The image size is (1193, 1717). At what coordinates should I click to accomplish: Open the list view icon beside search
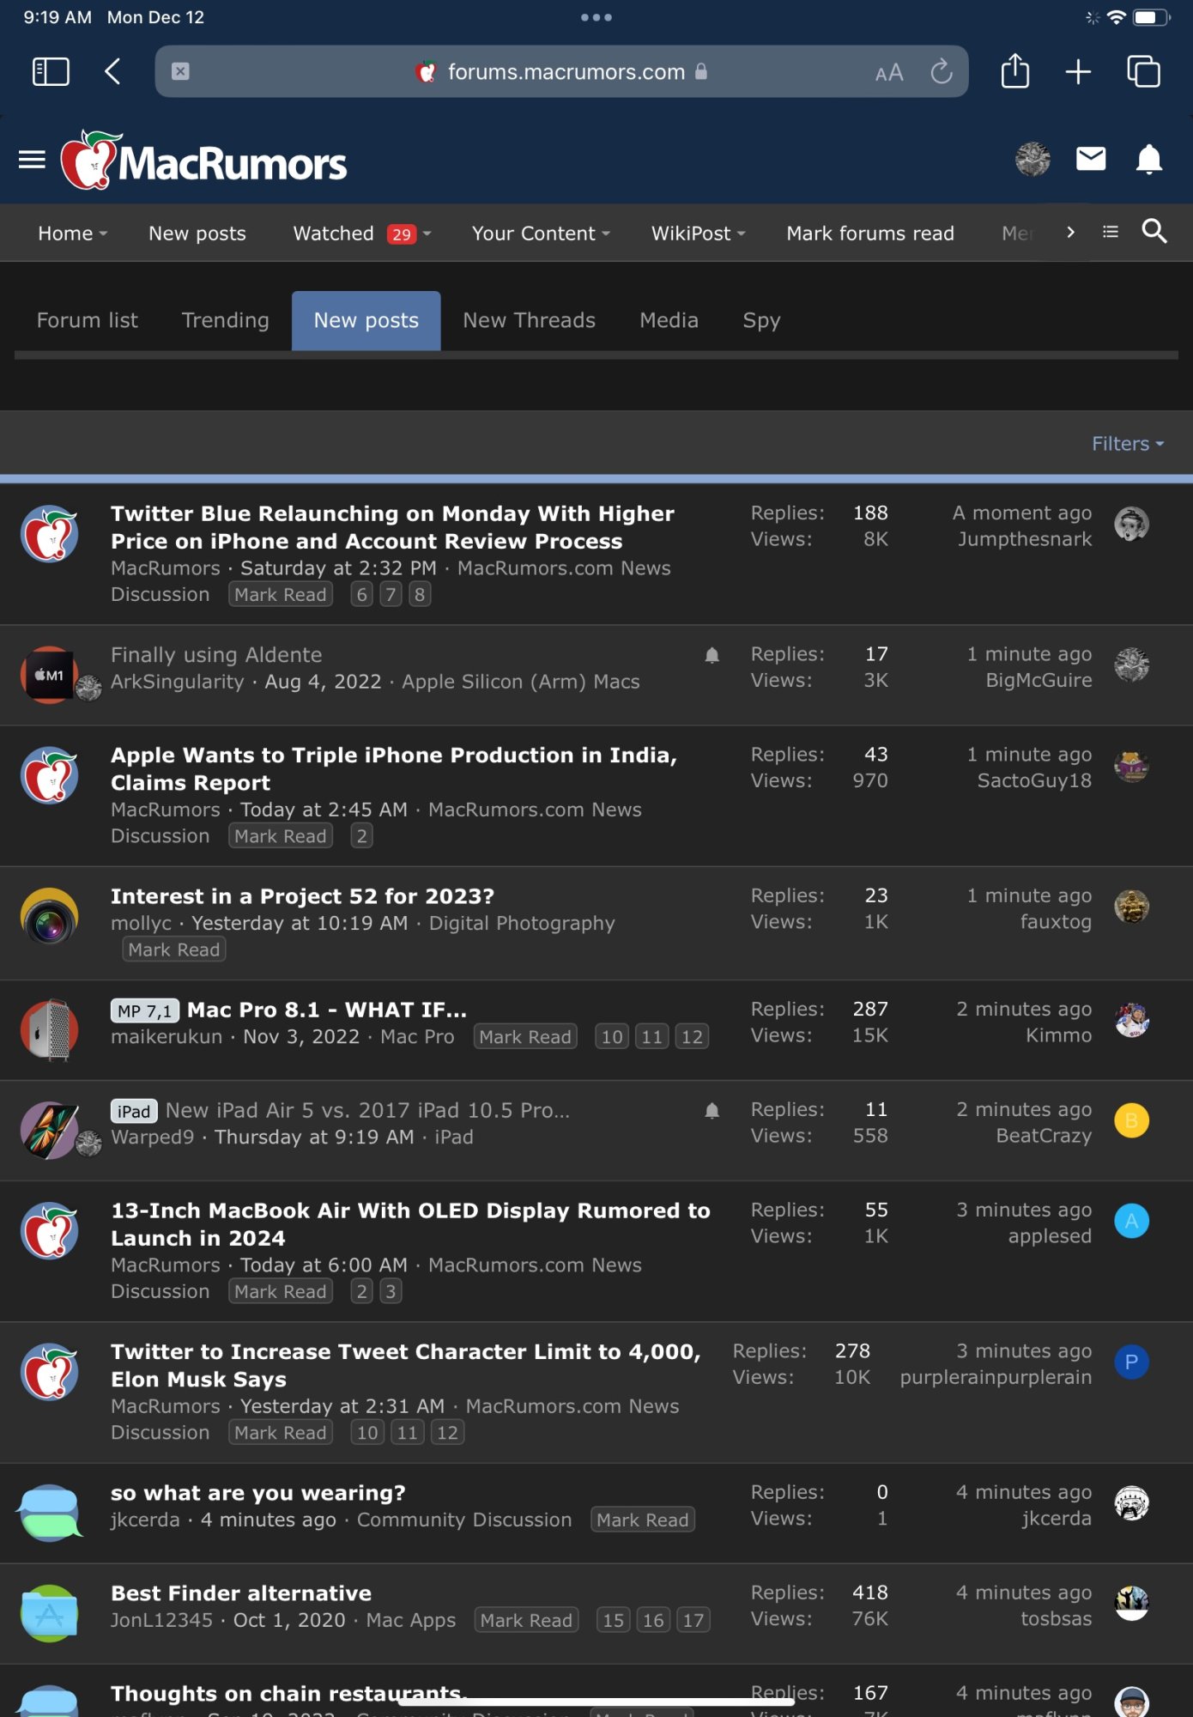click(x=1111, y=232)
